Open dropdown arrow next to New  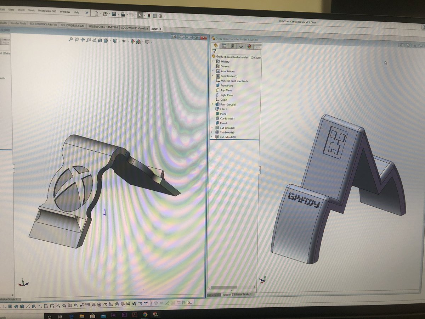tap(101, 14)
